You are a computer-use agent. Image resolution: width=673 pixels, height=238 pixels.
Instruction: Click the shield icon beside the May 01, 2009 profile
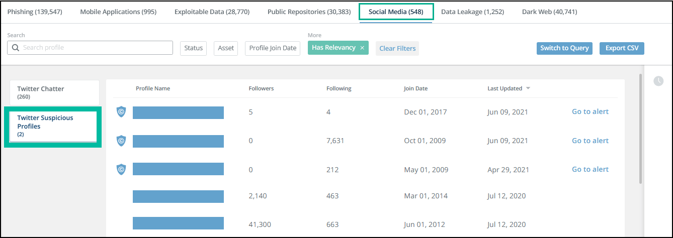(121, 170)
